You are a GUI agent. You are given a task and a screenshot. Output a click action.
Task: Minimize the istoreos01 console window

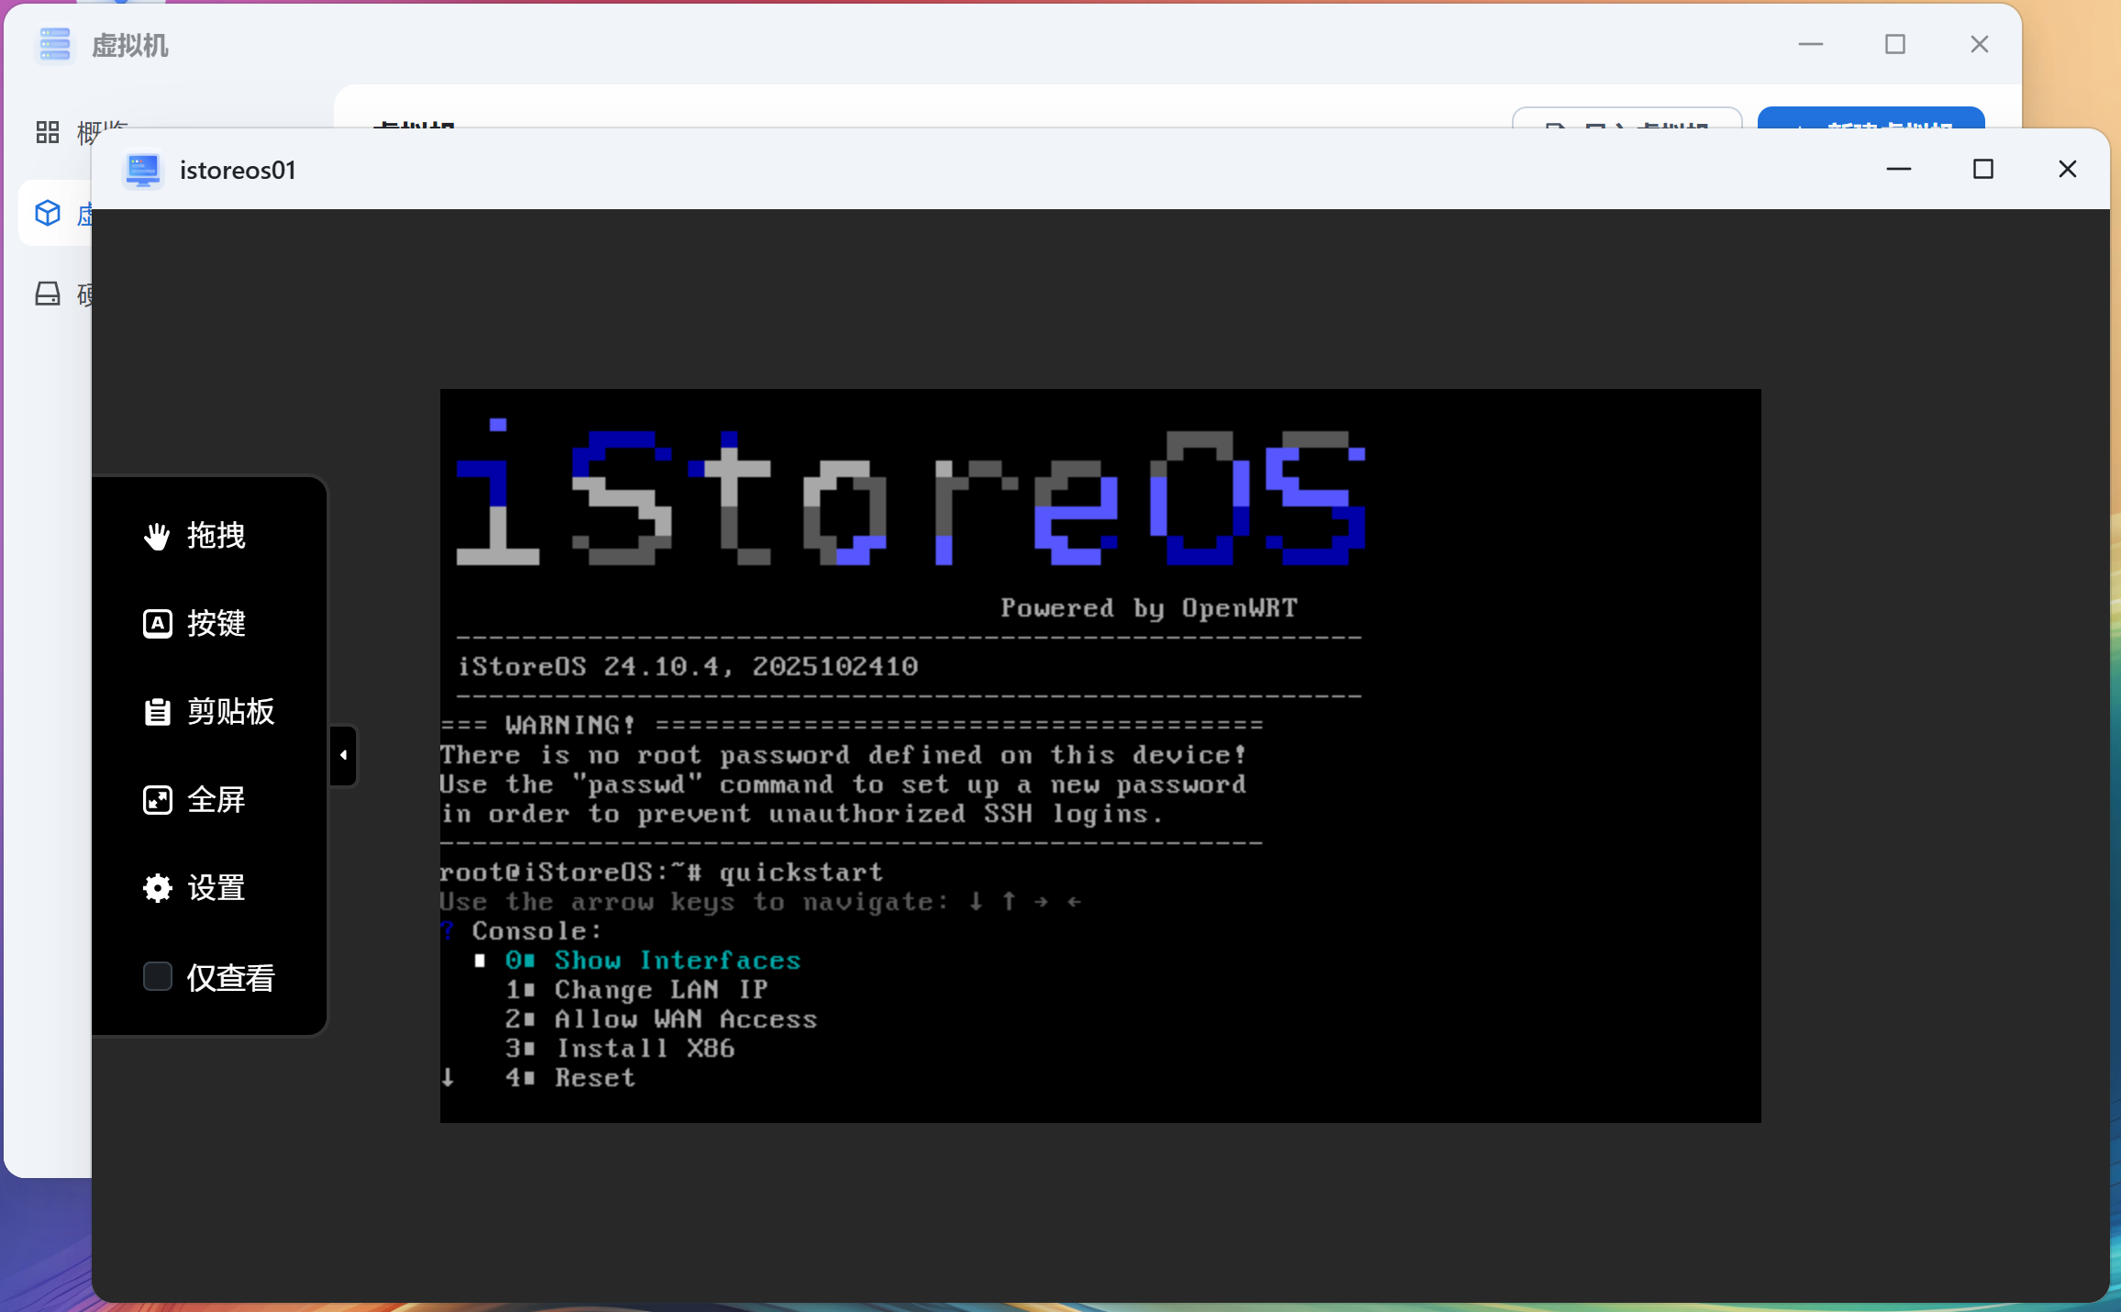(x=1899, y=169)
